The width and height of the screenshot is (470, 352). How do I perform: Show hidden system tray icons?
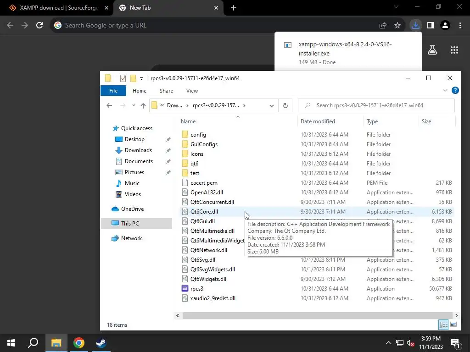pyautogui.click(x=388, y=343)
